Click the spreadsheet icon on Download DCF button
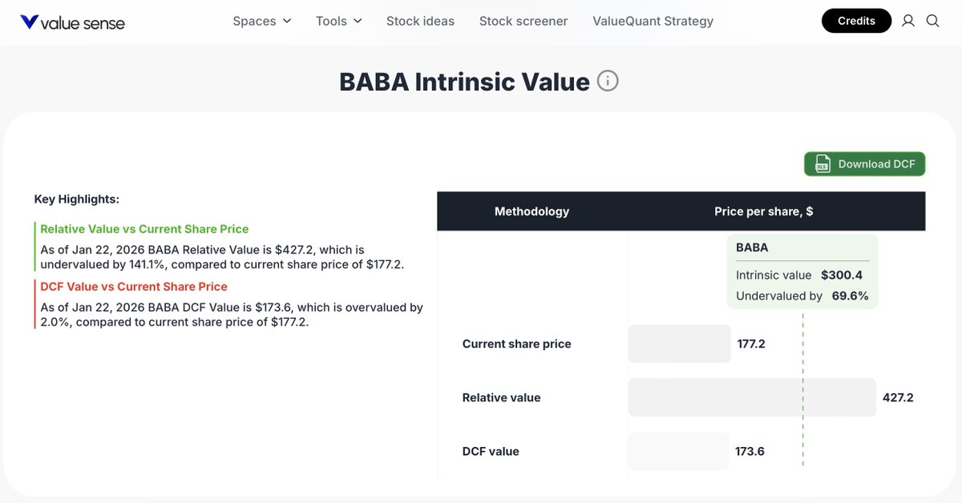The image size is (962, 503). (823, 163)
